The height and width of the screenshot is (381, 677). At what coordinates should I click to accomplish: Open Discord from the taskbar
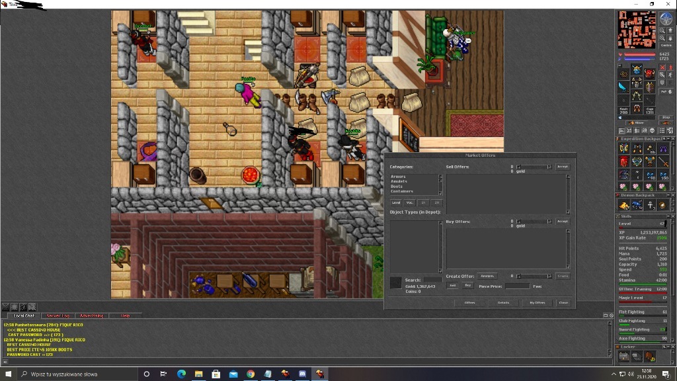[x=303, y=374]
